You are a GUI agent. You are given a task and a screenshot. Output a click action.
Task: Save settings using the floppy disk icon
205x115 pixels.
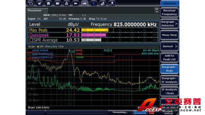click(48, 4)
